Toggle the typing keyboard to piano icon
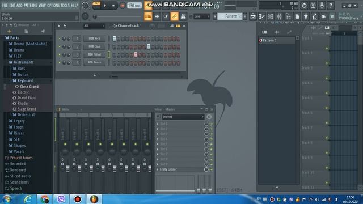This screenshot has height=204, width=363. point(148,16)
